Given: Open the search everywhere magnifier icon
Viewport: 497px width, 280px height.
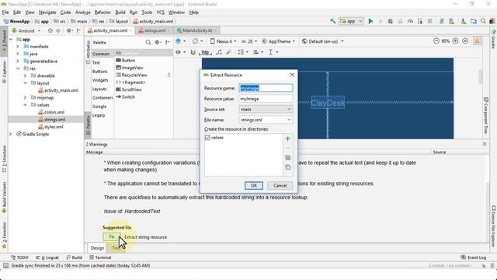Looking at the screenshot, I should (x=483, y=21).
